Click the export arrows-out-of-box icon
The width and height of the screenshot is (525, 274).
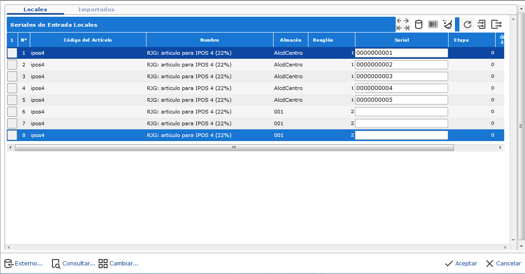pyautogui.click(x=496, y=24)
